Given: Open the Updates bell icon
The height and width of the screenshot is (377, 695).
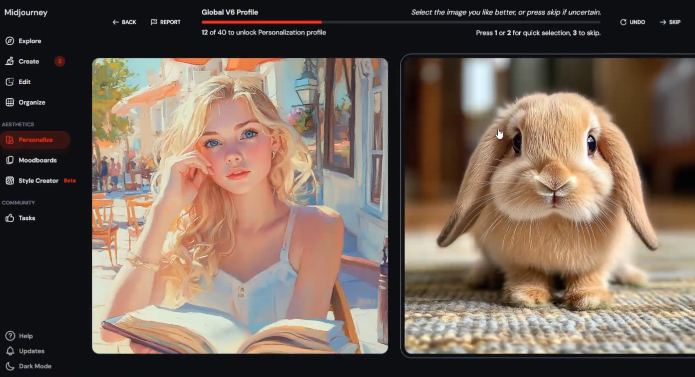Looking at the screenshot, I should (x=9, y=351).
